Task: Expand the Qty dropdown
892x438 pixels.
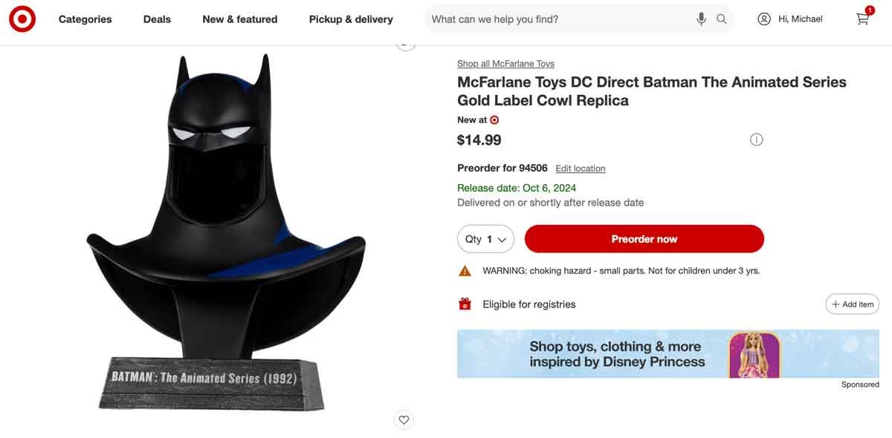Action: pos(486,239)
